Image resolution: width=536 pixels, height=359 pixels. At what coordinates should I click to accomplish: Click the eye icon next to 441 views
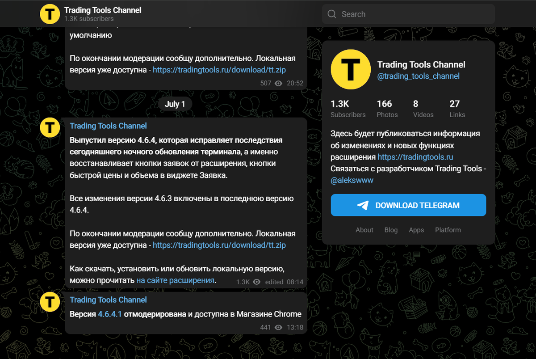point(279,327)
